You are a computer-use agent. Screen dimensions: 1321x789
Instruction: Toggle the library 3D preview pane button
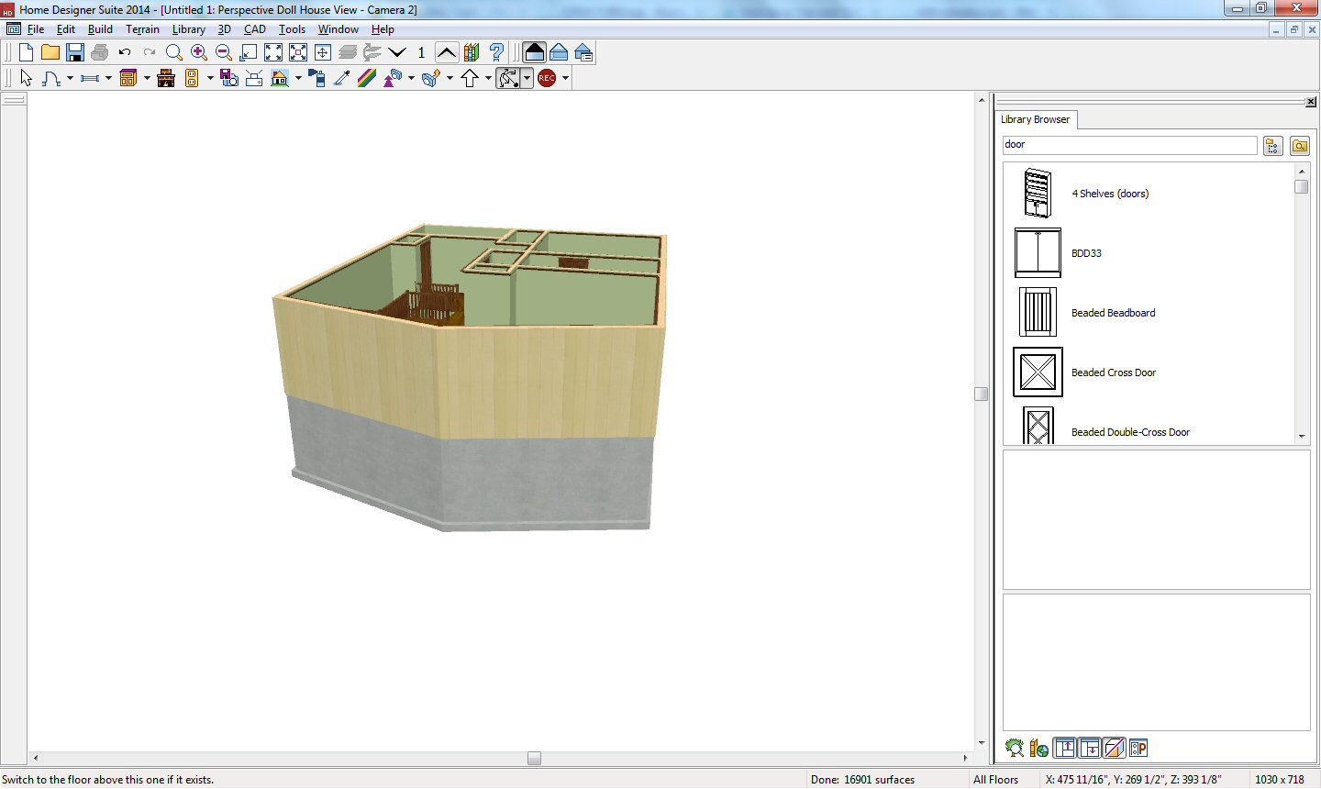point(1114,749)
